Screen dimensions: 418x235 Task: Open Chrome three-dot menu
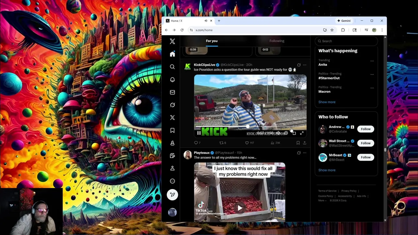click(x=382, y=30)
